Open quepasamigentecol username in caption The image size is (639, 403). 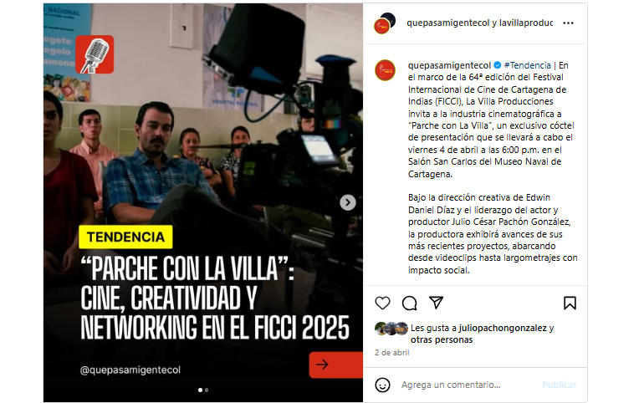[449, 65]
